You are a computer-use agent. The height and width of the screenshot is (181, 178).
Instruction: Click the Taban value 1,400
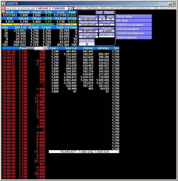pos(36,22)
